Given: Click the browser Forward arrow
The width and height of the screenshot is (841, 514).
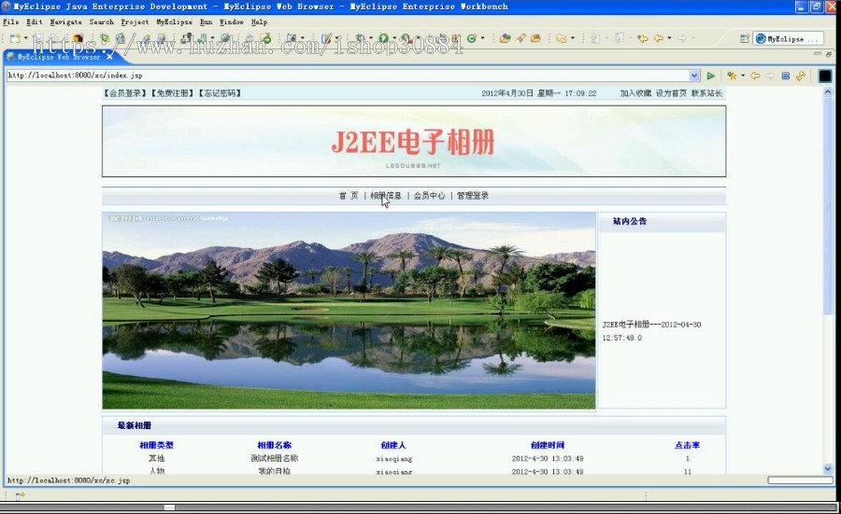Looking at the screenshot, I should point(770,76).
